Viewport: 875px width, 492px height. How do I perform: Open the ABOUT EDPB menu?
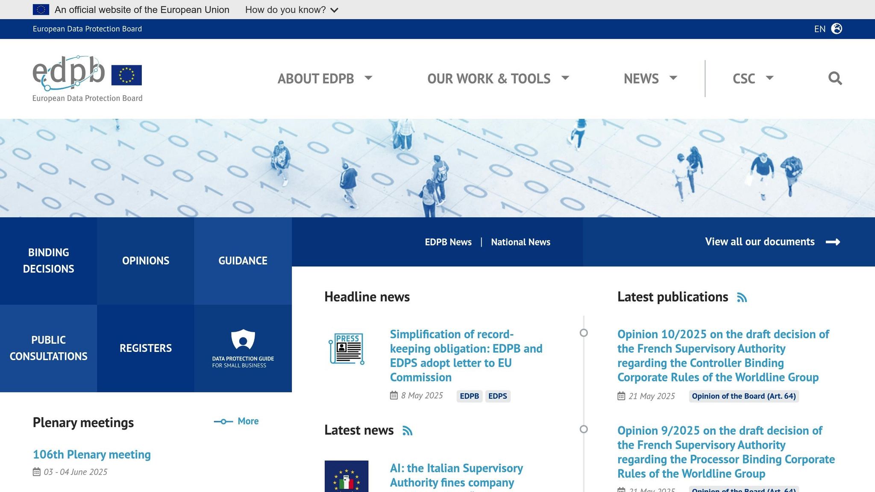click(316, 79)
